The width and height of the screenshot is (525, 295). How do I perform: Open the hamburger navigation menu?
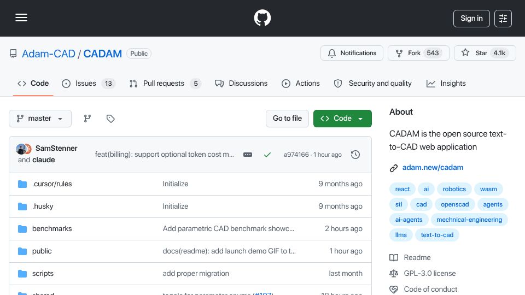tap(21, 17)
